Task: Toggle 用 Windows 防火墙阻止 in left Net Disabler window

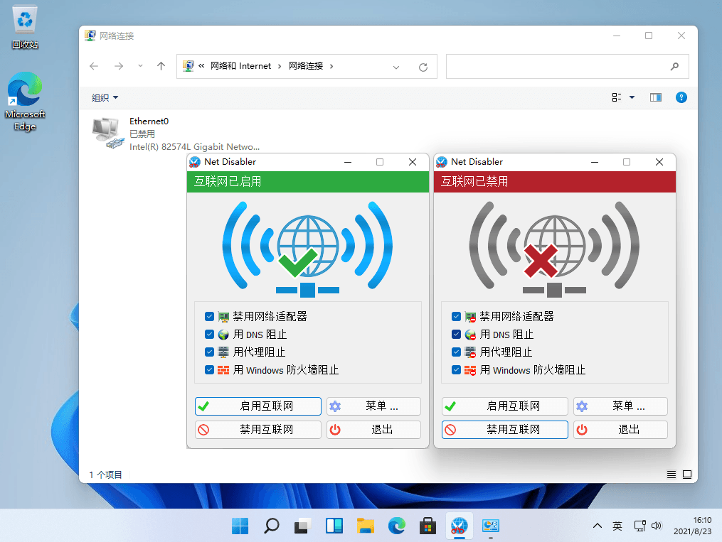Action: click(210, 369)
